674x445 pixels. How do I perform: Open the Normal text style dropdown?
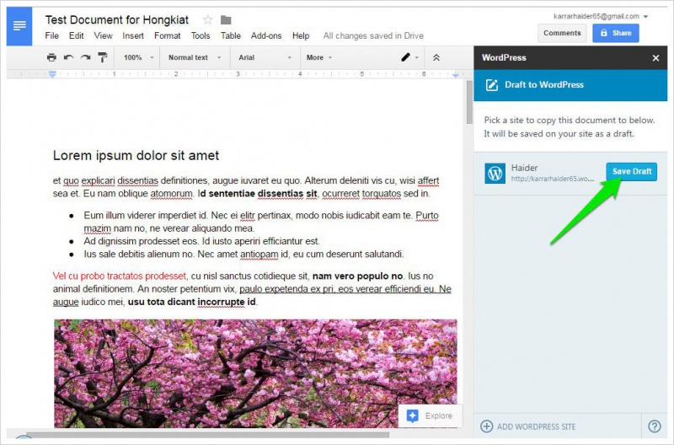pos(195,57)
